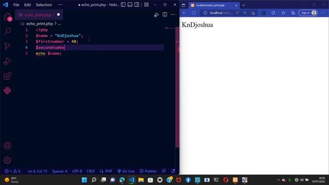
Task: Click the browser Back button
Action: click(x=184, y=13)
